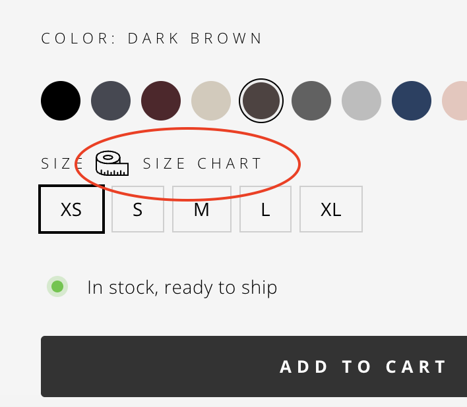Select size L
467x407 pixels.
pyautogui.click(x=265, y=209)
